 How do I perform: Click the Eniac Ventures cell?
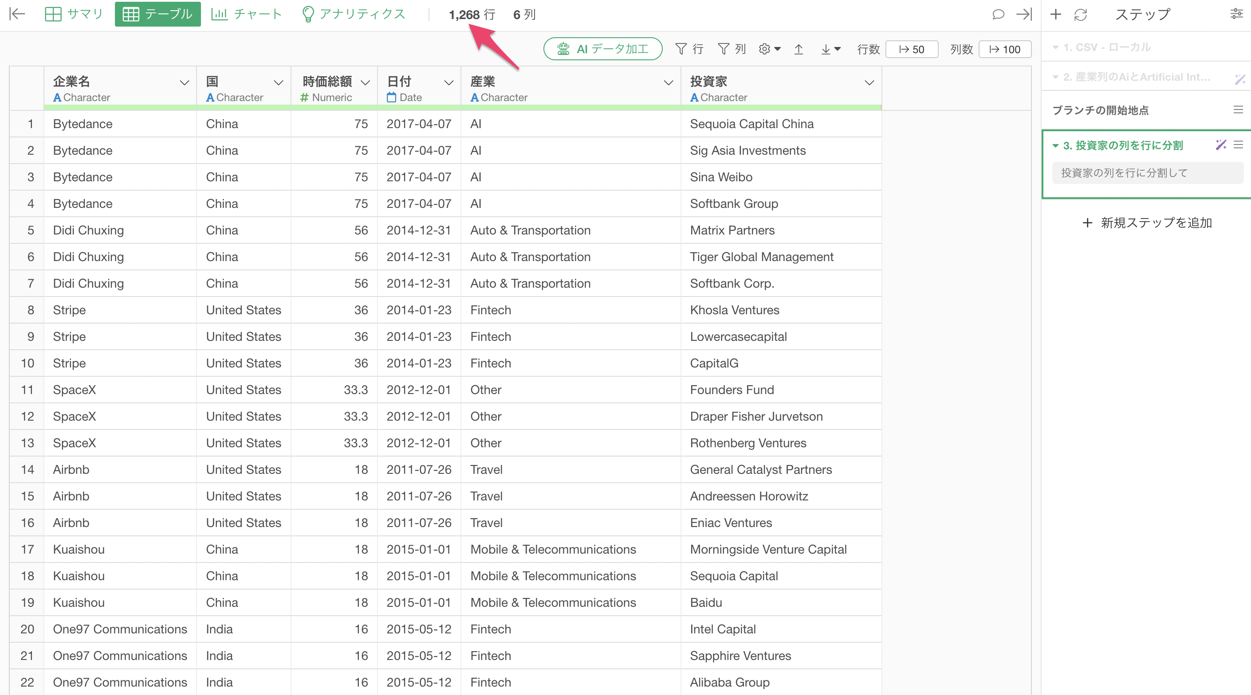point(781,523)
